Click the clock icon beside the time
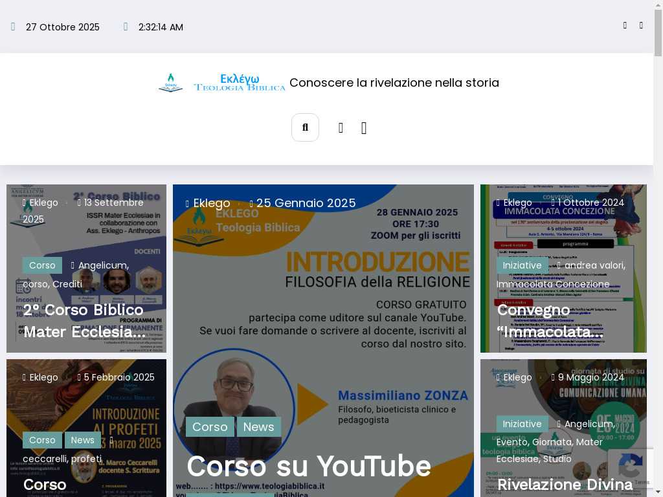663x497 pixels. pos(126,27)
